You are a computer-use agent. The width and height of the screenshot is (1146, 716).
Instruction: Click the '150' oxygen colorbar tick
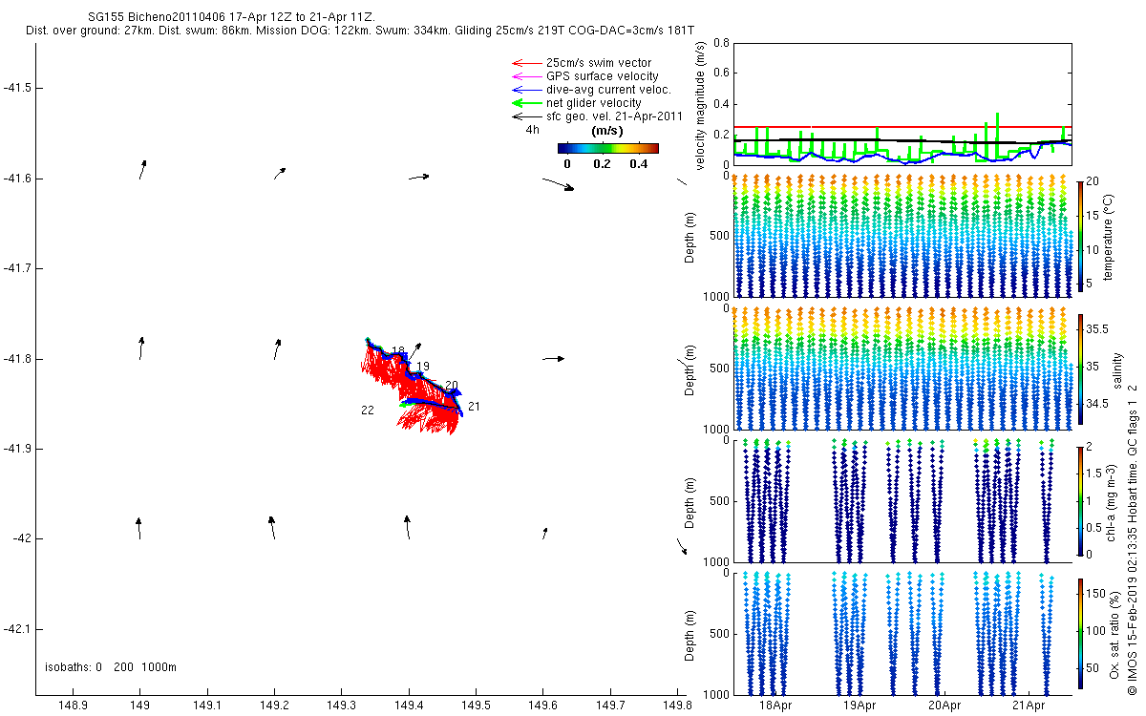point(1095,593)
